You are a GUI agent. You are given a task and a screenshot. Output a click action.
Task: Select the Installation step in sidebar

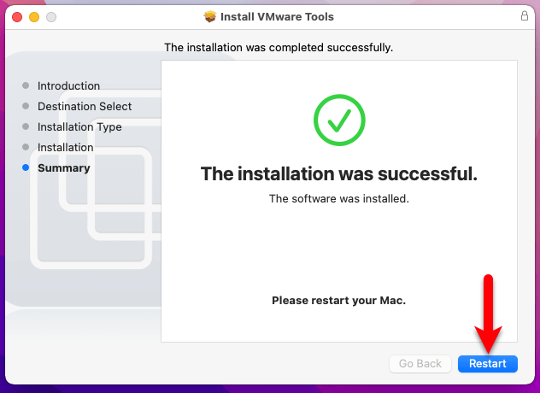(x=66, y=148)
